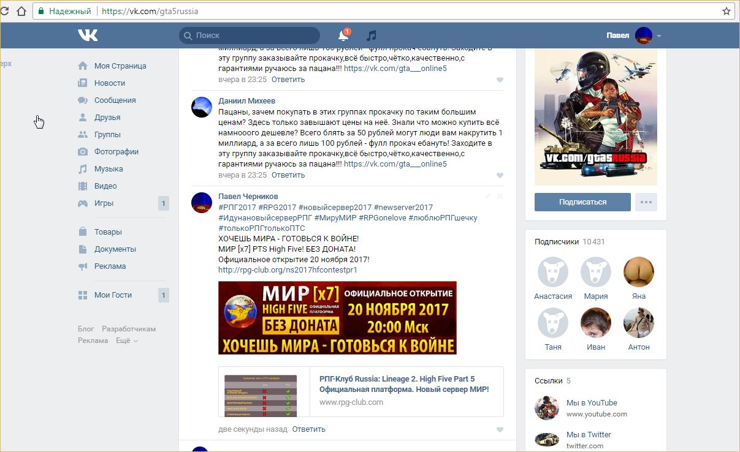Viewport: 740px width, 452px height.
Task: Click the Видео sidebar icon
Action: click(x=83, y=186)
